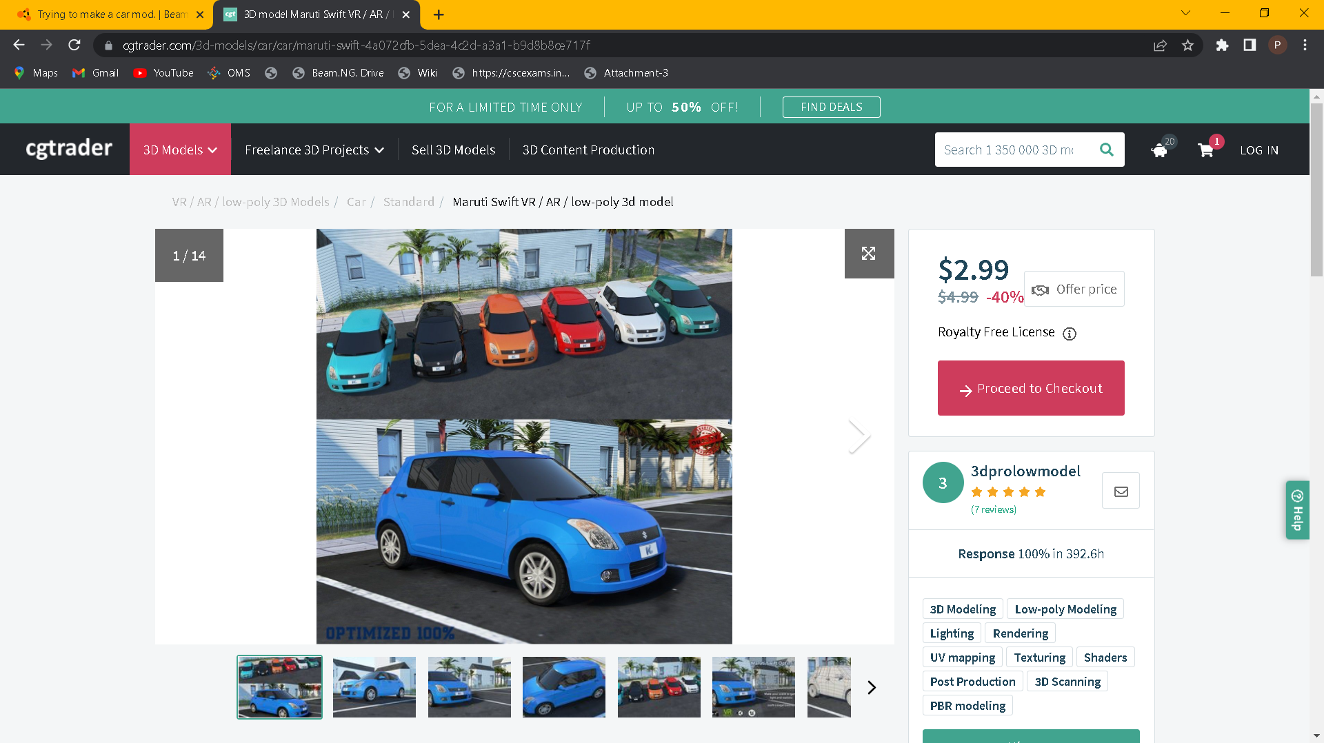Select the first thumbnail with multiple cars
The height and width of the screenshot is (743, 1324).
point(279,687)
